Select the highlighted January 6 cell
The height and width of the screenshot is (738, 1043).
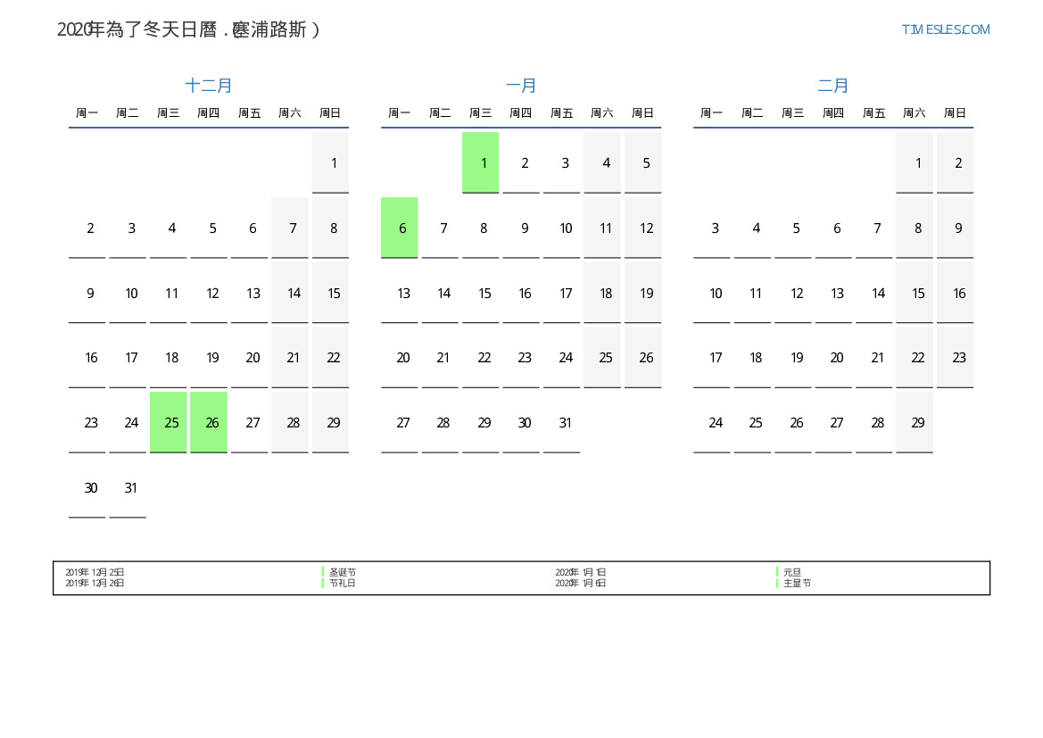point(400,228)
